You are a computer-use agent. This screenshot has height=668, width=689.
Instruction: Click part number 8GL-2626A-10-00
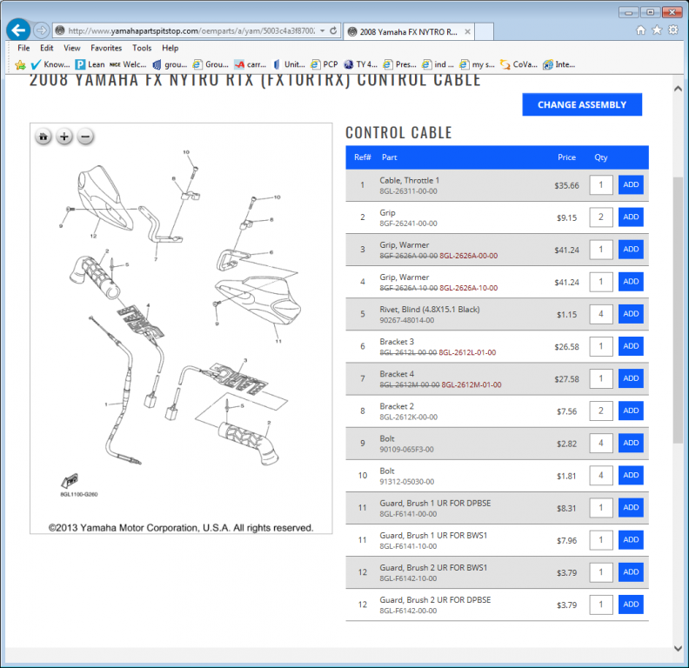point(468,288)
